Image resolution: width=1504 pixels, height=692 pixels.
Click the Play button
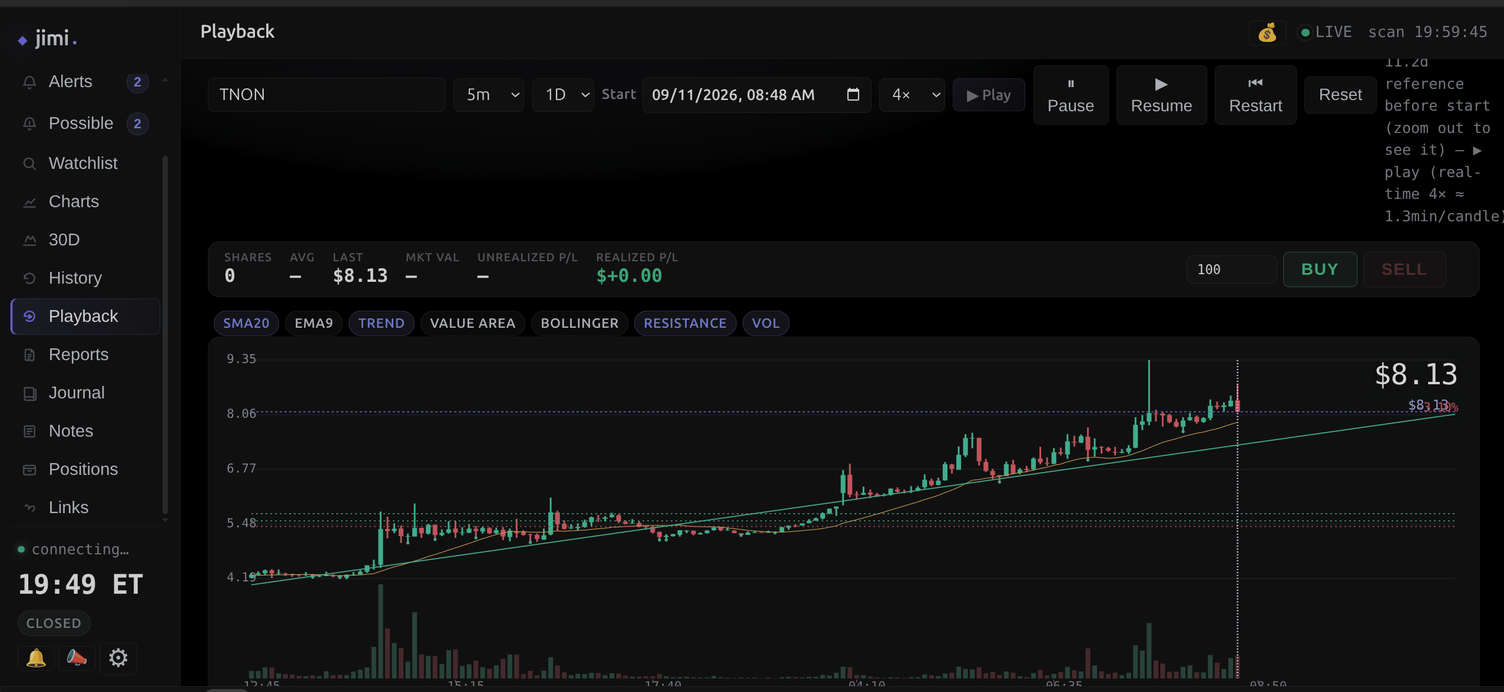pos(988,95)
